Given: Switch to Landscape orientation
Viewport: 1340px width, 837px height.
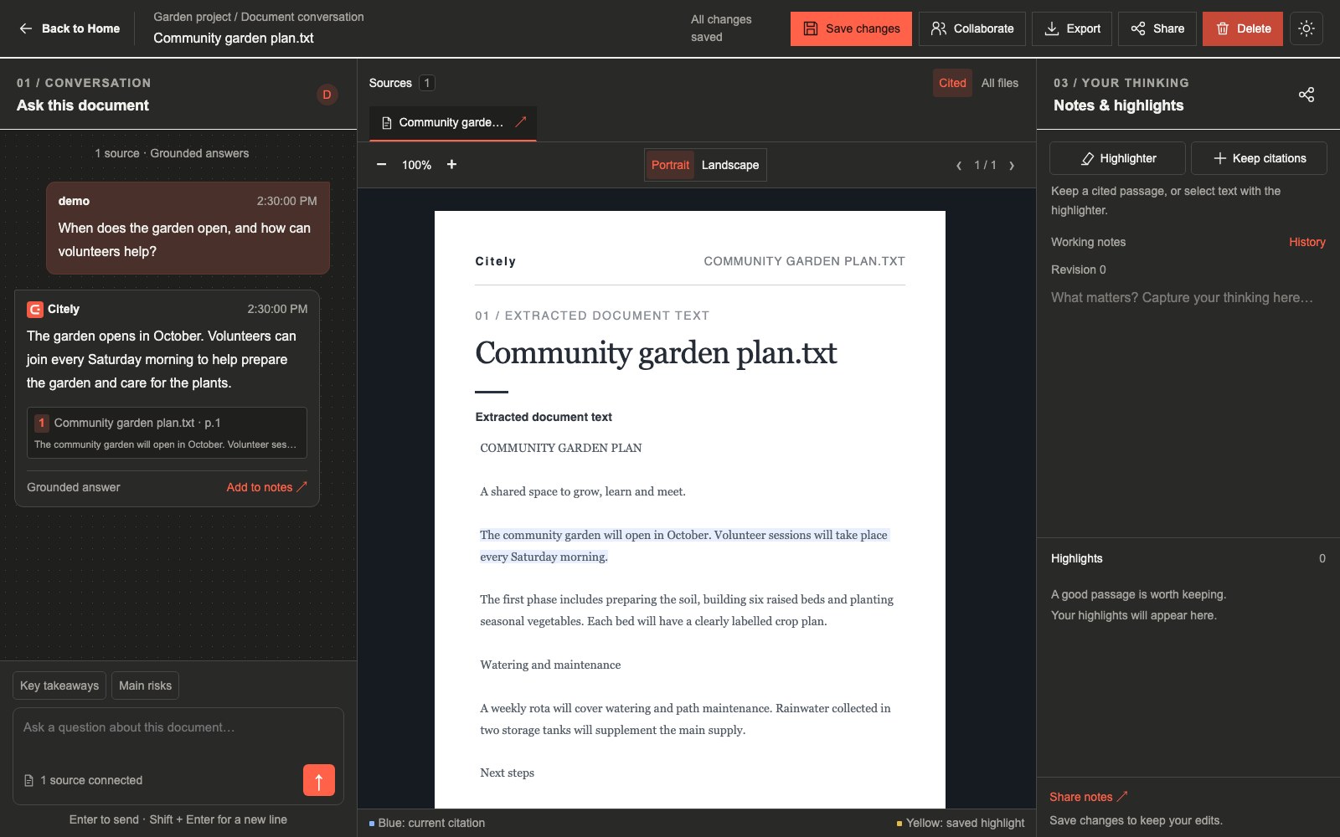Looking at the screenshot, I should point(730,165).
